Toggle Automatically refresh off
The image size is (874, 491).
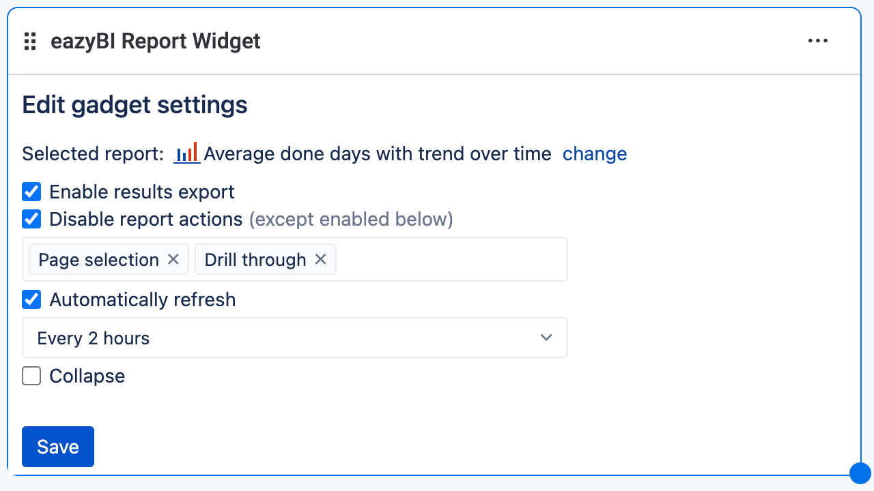[31, 299]
